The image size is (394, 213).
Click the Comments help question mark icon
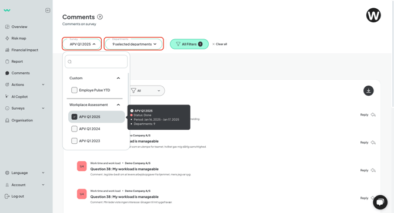tap(100, 17)
